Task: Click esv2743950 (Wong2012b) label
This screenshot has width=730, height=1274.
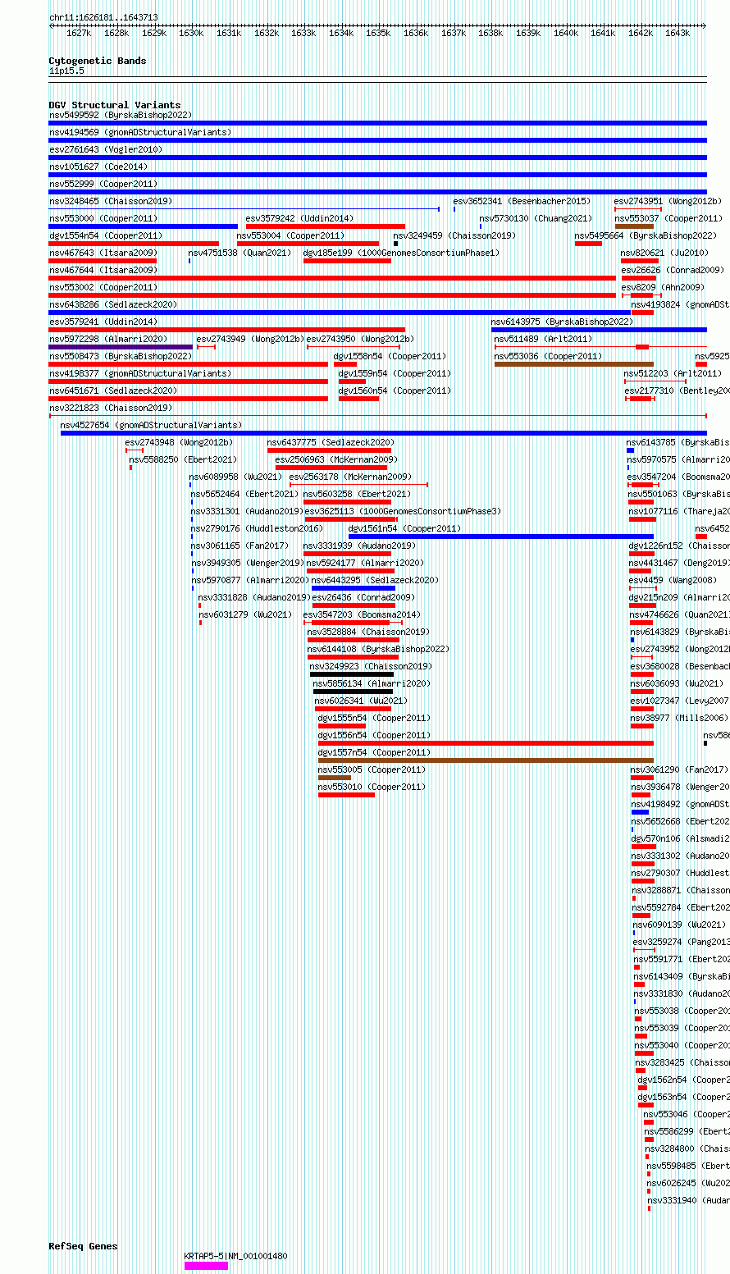Action: click(361, 339)
